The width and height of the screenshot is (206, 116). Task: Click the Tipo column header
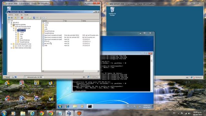point(73,21)
